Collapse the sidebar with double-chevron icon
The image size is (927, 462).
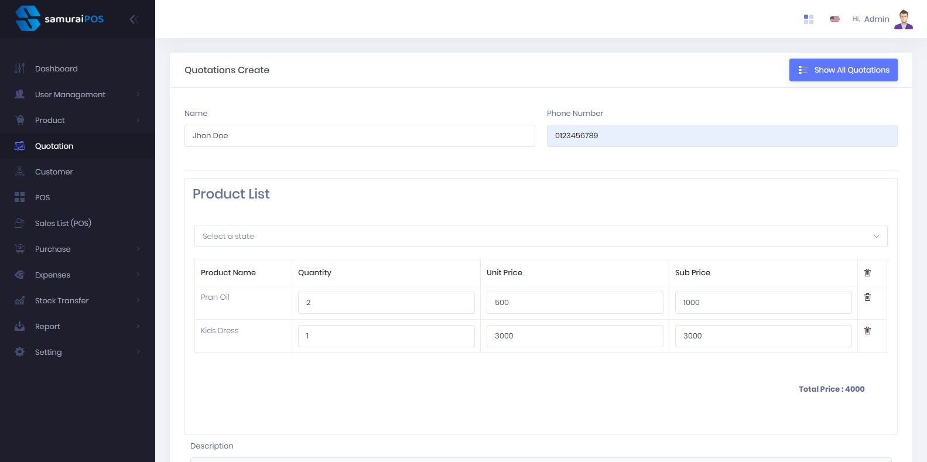pyautogui.click(x=134, y=19)
